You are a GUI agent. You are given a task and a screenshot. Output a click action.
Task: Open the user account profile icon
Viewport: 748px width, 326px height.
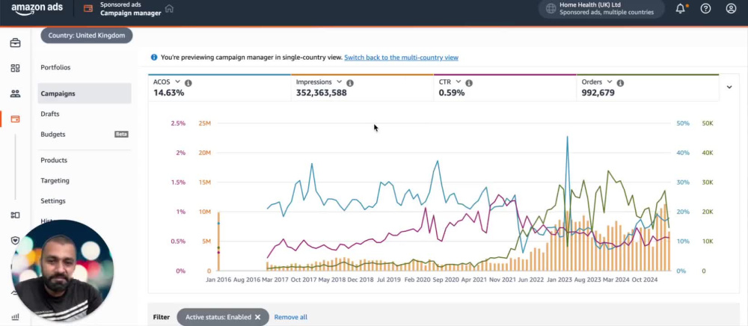(731, 8)
